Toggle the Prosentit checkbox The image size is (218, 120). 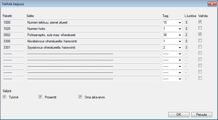(x=40, y=97)
